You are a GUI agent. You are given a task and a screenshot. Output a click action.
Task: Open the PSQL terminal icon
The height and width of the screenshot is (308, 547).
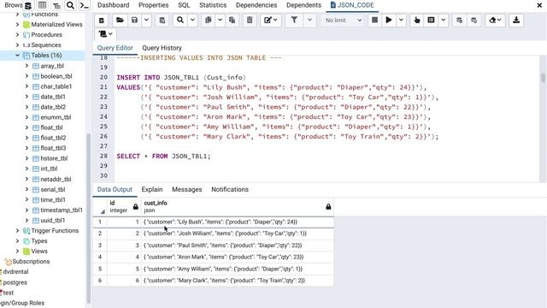84,5
